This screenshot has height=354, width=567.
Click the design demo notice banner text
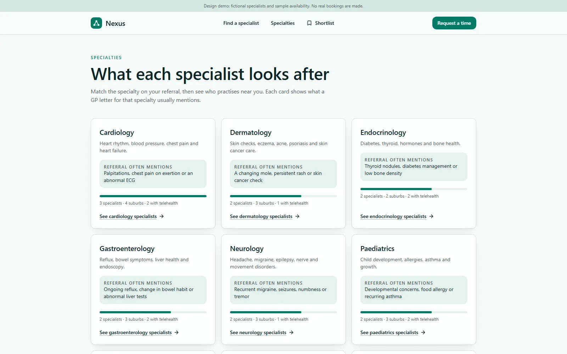[283, 6]
